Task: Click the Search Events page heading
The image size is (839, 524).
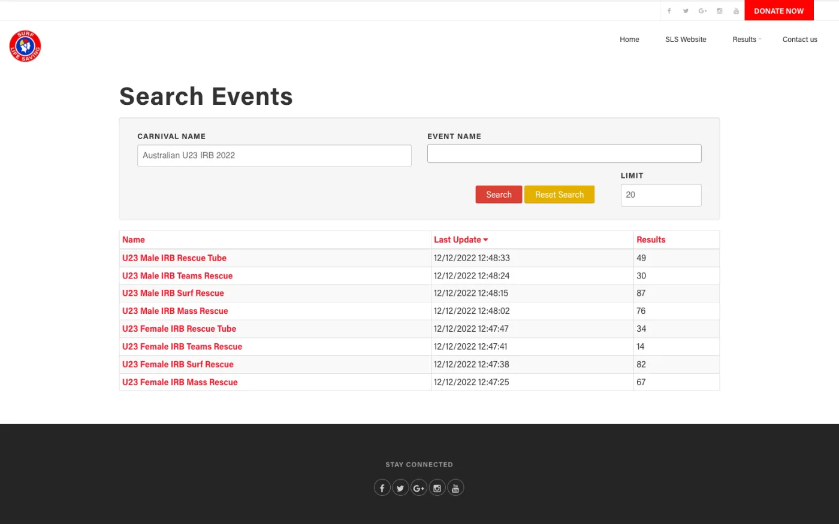Action: (x=206, y=96)
